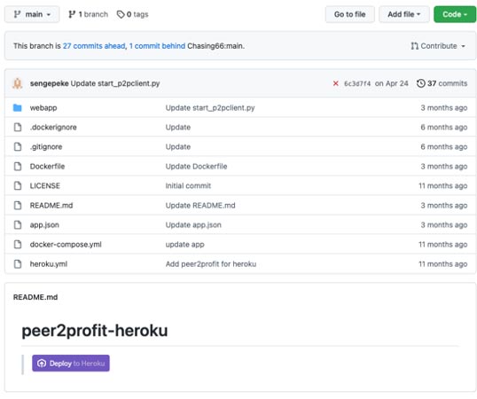Open the webapp folder
The height and width of the screenshot is (399, 477).
tap(43, 107)
